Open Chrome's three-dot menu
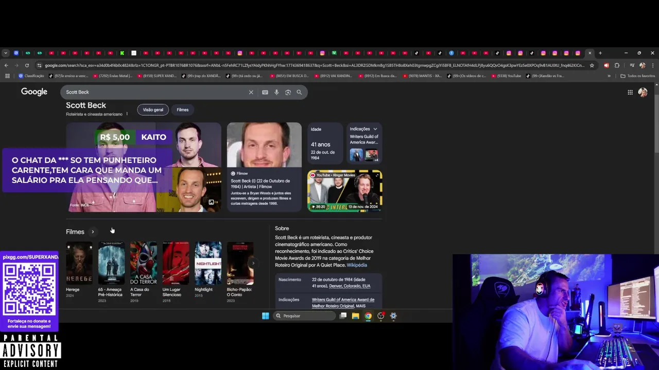 (652, 65)
